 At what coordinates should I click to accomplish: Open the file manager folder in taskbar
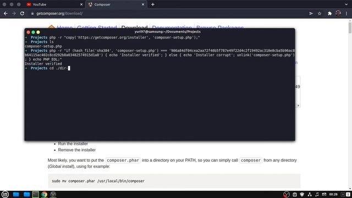pos(27,194)
